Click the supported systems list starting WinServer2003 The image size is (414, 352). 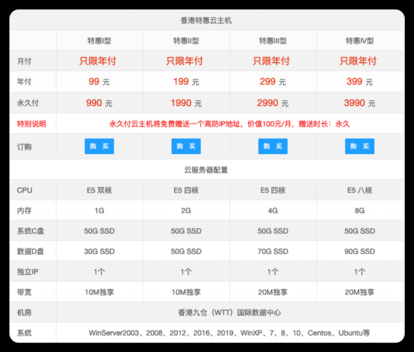(x=229, y=333)
